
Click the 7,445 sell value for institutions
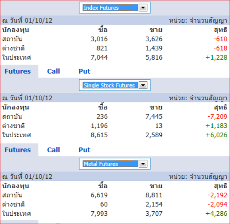pos(154,117)
